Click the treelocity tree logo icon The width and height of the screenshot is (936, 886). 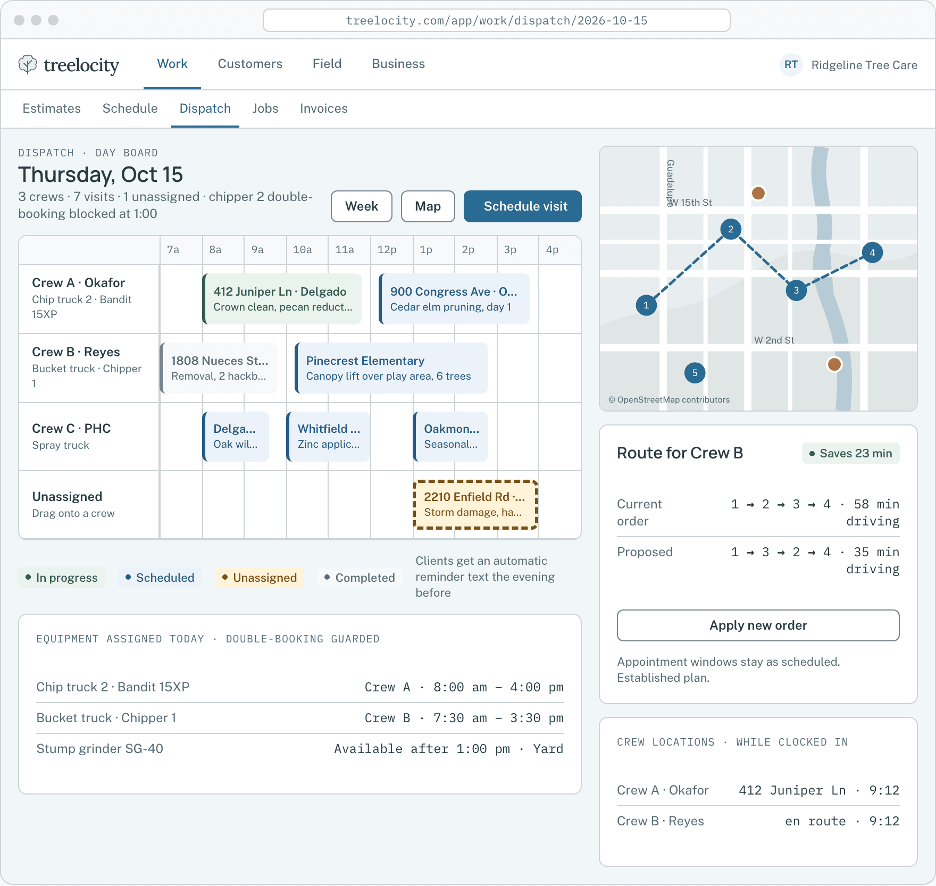28,64
